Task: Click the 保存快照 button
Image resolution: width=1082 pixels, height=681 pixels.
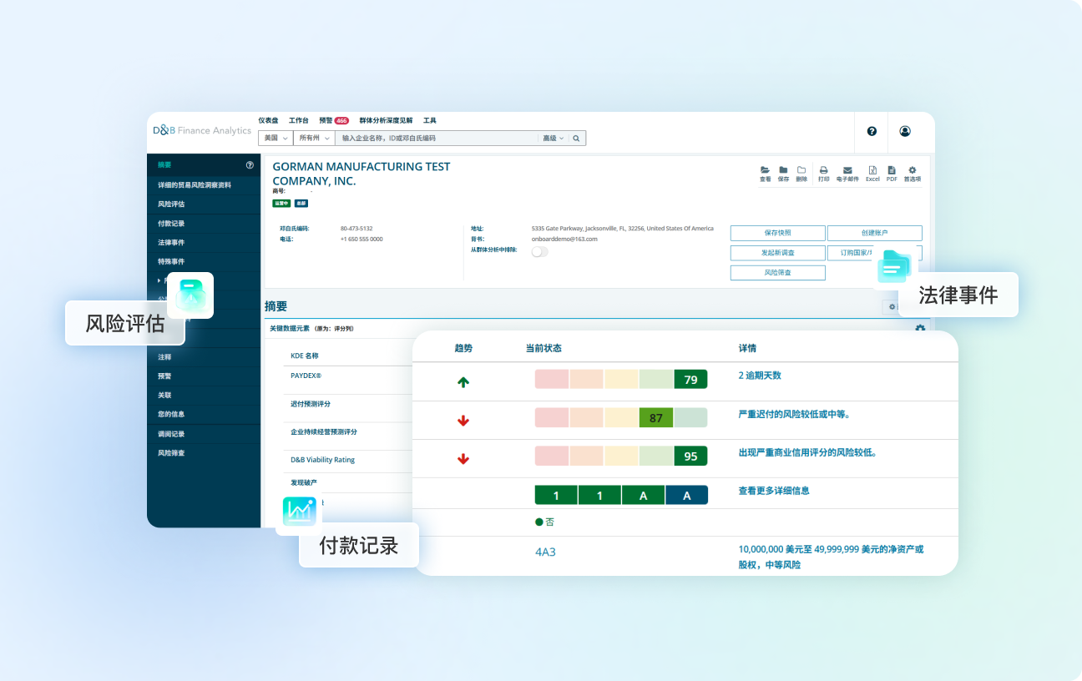Action: point(778,234)
